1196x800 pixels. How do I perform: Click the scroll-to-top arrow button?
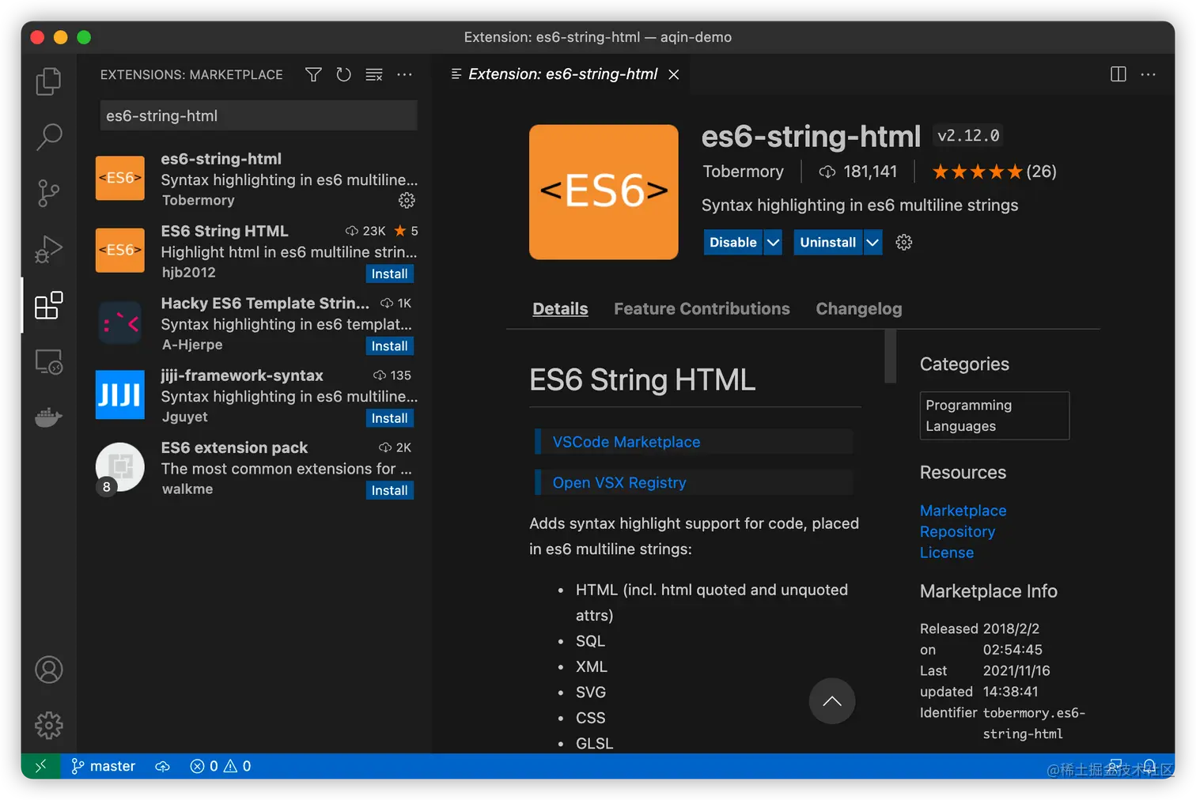pos(832,701)
